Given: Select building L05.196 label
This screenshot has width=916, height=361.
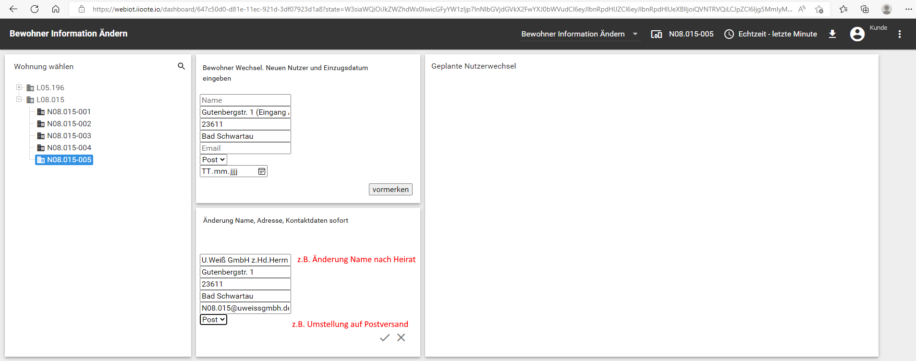Looking at the screenshot, I should coord(50,88).
